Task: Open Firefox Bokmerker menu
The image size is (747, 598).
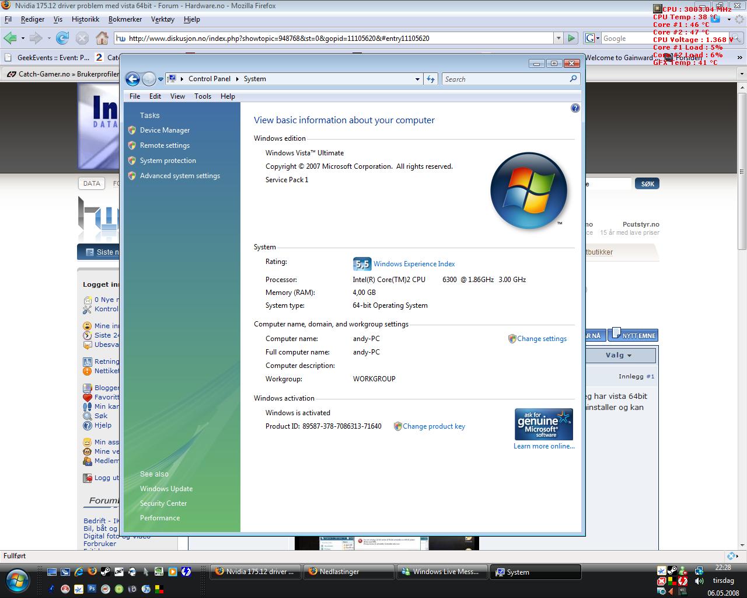Action: [125, 19]
